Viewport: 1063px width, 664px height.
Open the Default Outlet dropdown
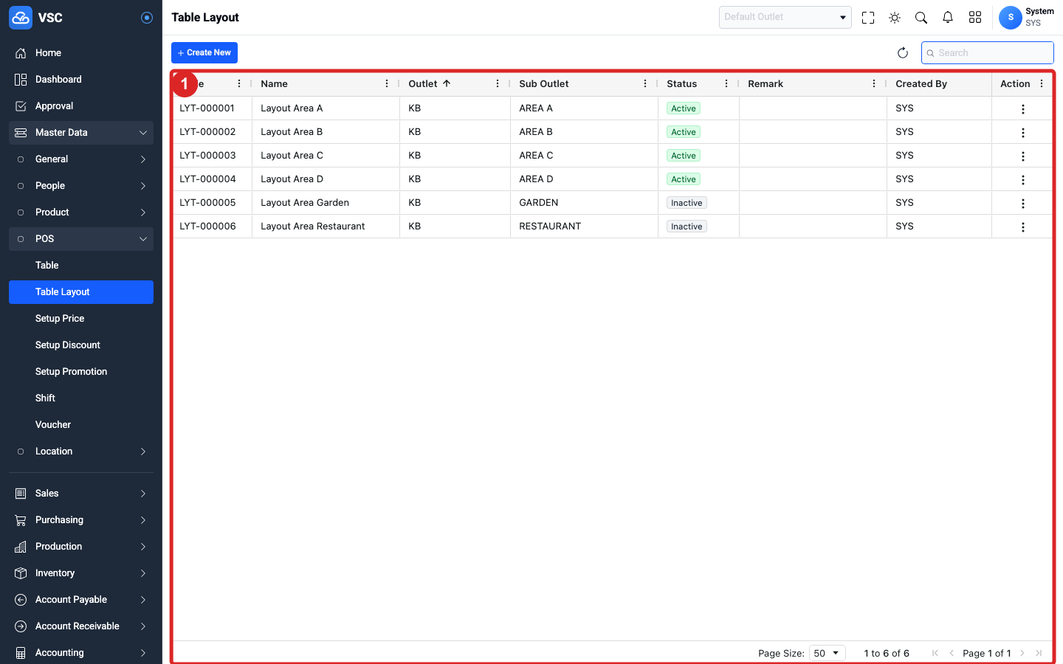click(785, 17)
